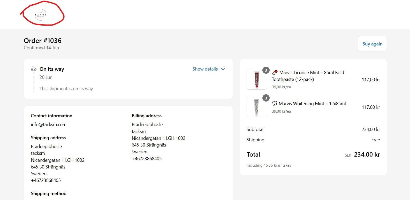Click the chevron next to Show details
This screenshot has height=200, width=410.
(x=223, y=69)
